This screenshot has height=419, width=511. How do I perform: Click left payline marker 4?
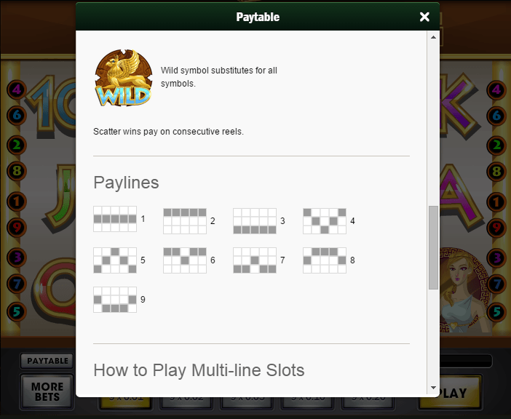click(17, 89)
